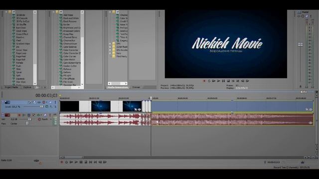Select the Cookie Cutter video effect
The image size is (319, 179).
(70, 66)
